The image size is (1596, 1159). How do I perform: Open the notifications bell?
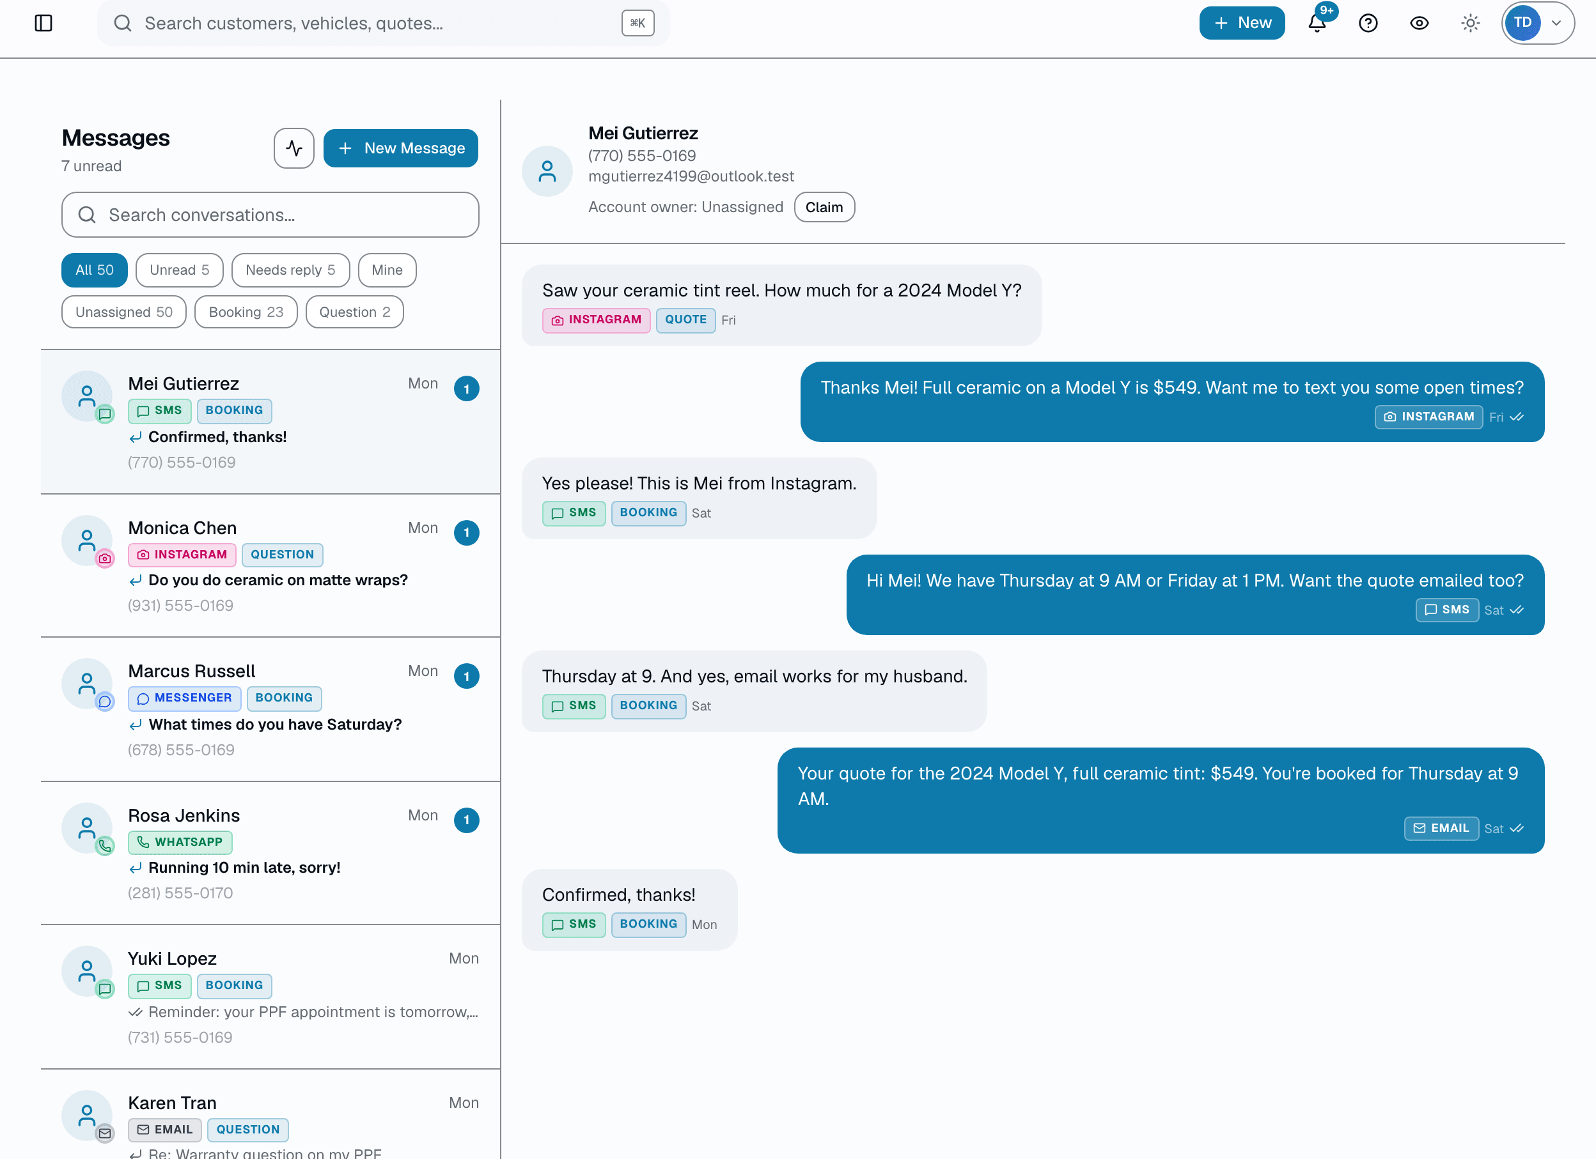[x=1317, y=23]
